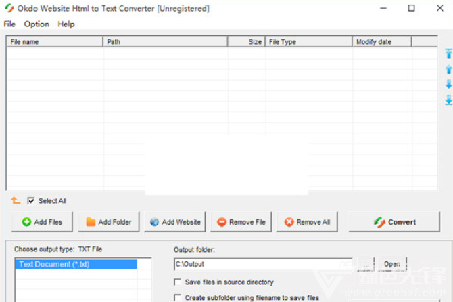Maximize the Okdo converter window
This screenshot has width=453, height=302.
[411, 8]
